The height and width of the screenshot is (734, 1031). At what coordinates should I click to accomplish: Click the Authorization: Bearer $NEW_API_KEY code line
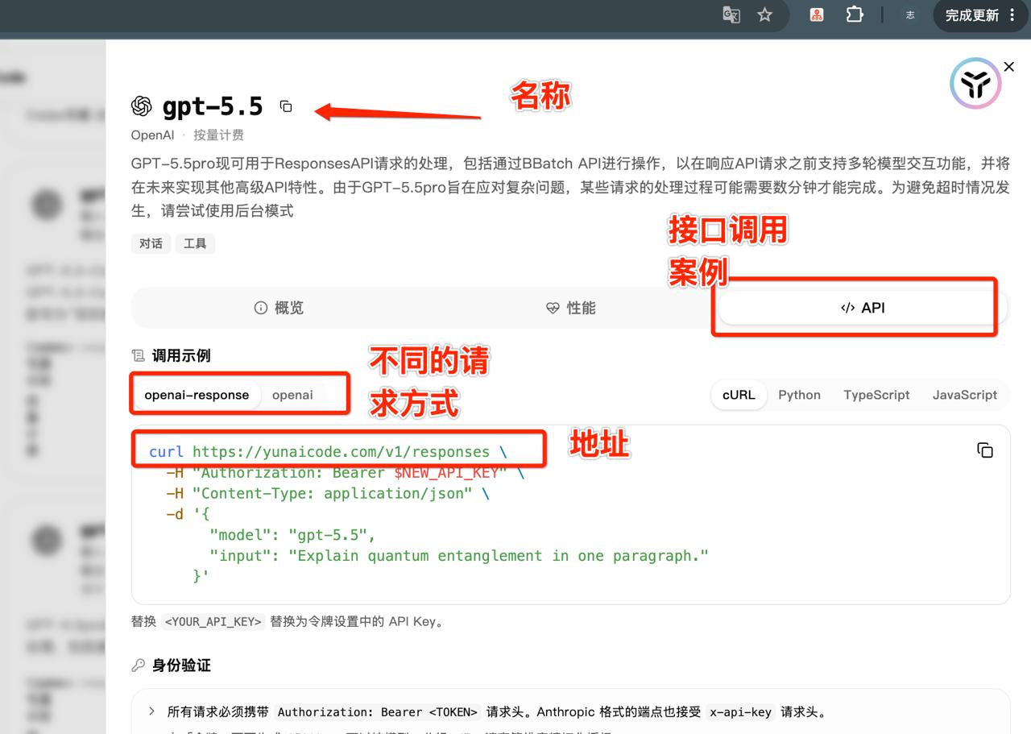(x=345, y=473)
